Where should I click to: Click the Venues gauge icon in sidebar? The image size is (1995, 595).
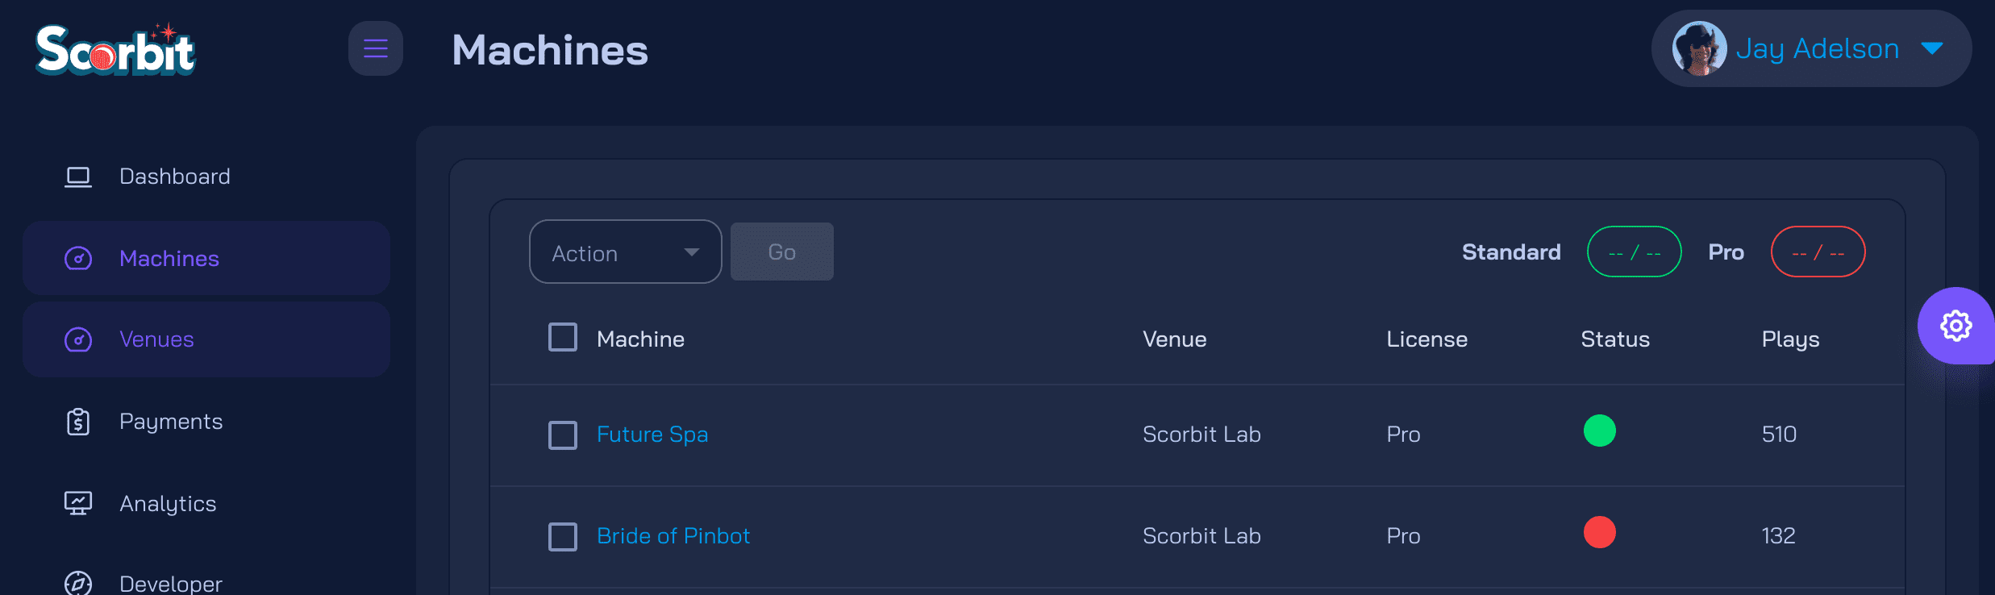tap(78, 339)
